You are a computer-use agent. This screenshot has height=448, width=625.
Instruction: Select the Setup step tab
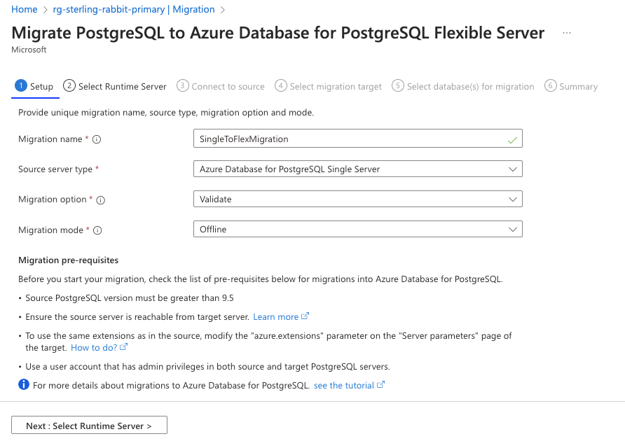coord(34,86)
